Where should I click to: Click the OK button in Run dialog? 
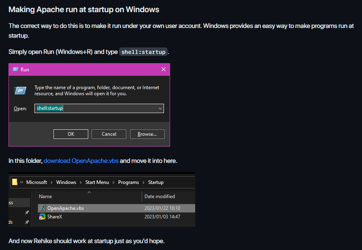pyautogui.click(x=70, y=134)
